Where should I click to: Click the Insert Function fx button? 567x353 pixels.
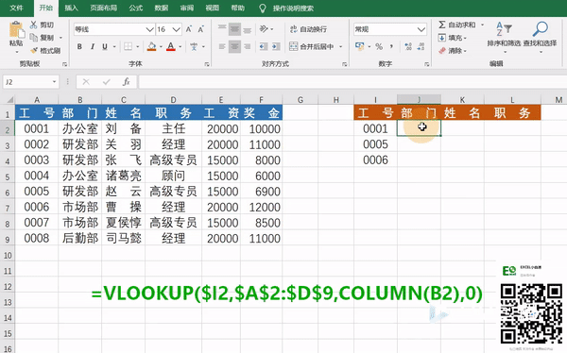tap(127, 82)
